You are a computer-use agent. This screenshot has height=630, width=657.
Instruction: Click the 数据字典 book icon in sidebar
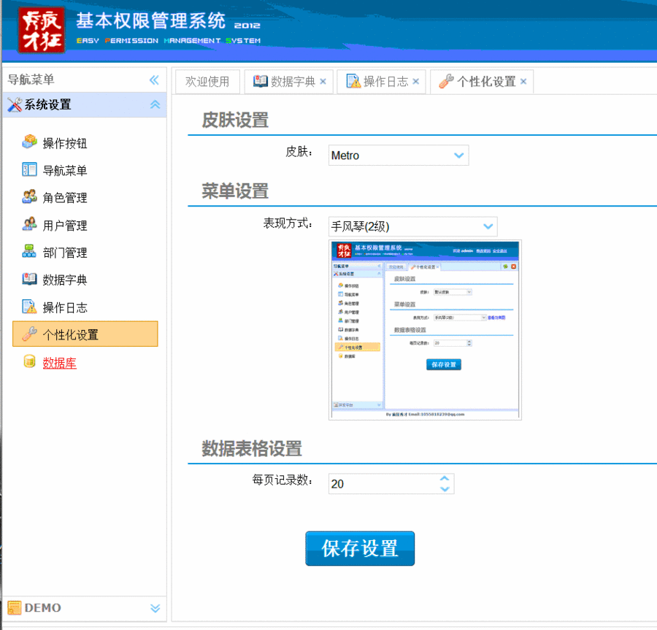[29, 279]
